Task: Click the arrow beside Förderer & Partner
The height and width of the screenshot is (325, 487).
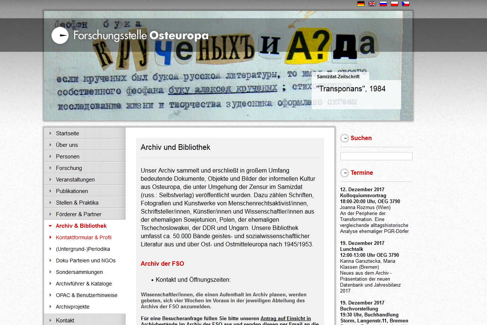Action: tap(50, 214)
